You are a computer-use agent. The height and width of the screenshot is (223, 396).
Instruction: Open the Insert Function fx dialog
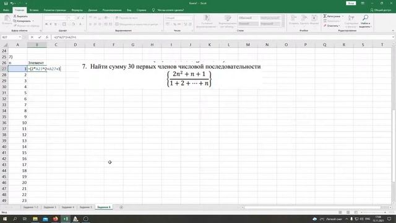[47, 37]
